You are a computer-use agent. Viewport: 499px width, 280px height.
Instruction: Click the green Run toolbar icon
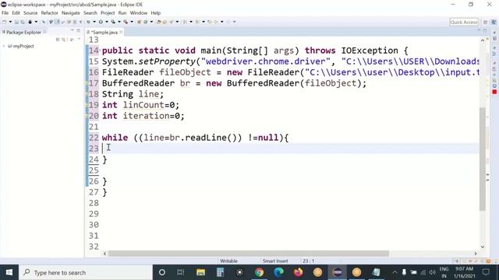101,22
